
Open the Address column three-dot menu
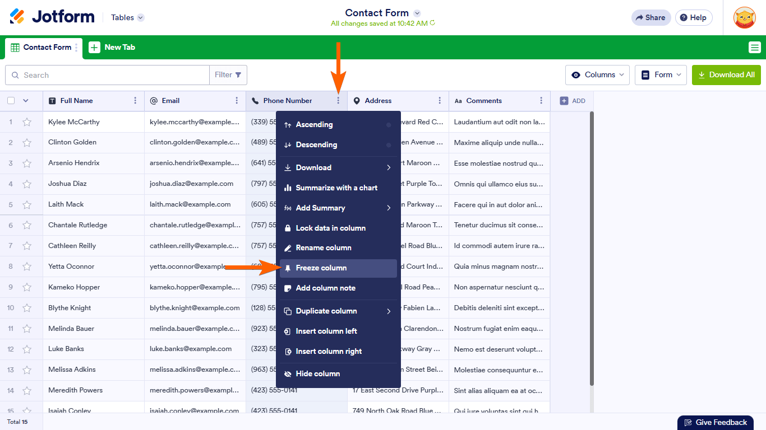pyautogui.click(x=440, y=101)
